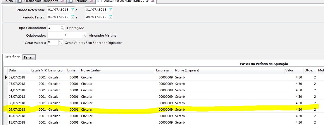Open the Escalas Vale Transporte tab
The width and height of the screenshot is (324, 125).
[x=41, y=1]
